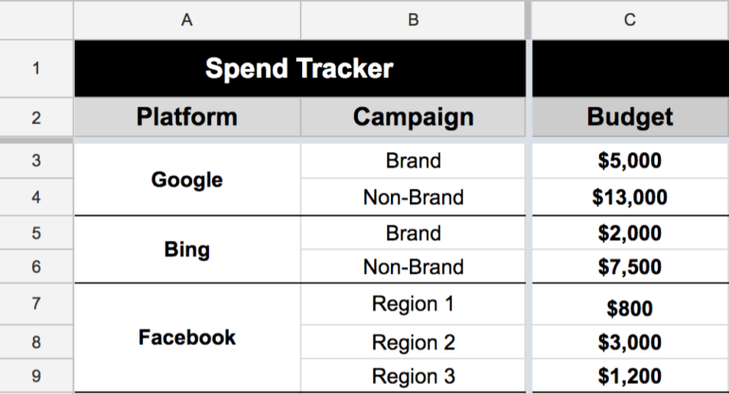This screenshot has width=729, height=394.
Task: Click the Region 2 campaign cell
Action: [413, 342]
